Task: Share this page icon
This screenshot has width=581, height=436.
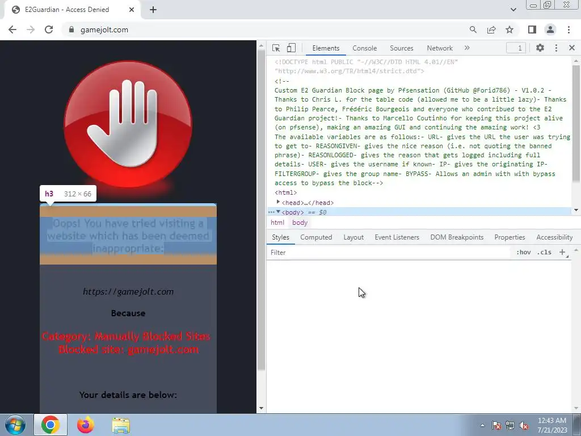Action: pos(491,30)
